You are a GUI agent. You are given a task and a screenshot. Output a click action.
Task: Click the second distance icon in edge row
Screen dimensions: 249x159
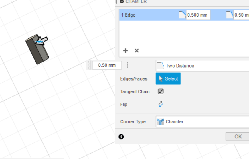tap(230, 15)
